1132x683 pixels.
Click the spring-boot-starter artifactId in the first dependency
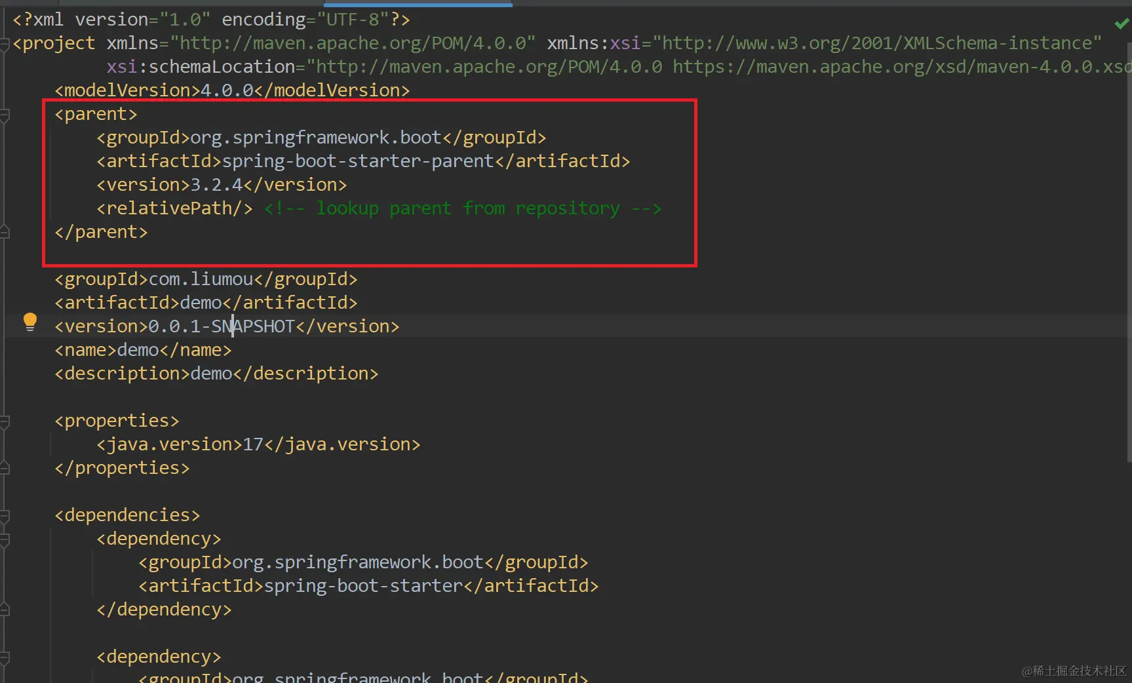tap(368, 586)
